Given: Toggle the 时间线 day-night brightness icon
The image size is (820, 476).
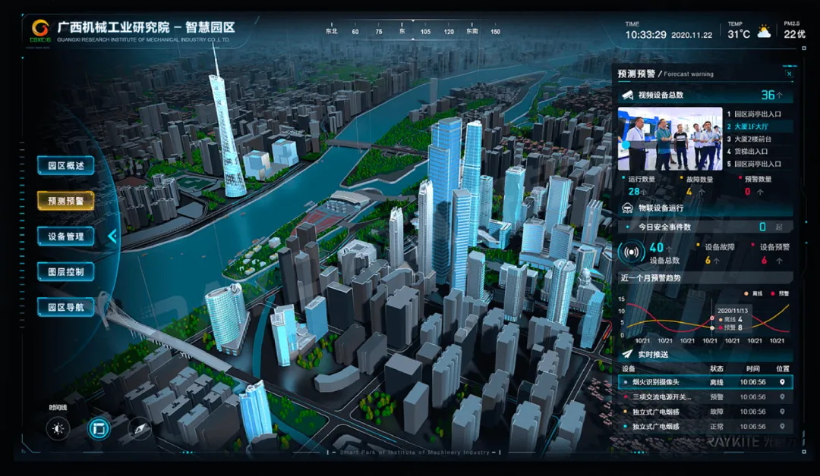Looking at the screenshot, I should pyautogui.click(x=58, y=429).
